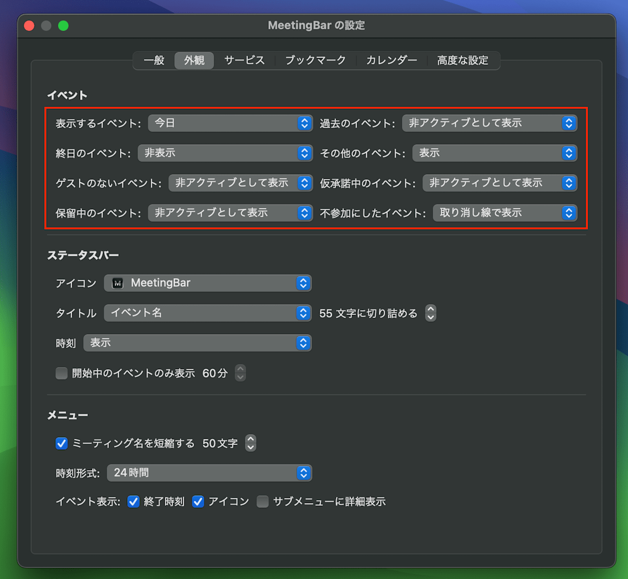Switch to the 一般 tab
Viewport: 628px width, 579px height.
coord(154,60)
